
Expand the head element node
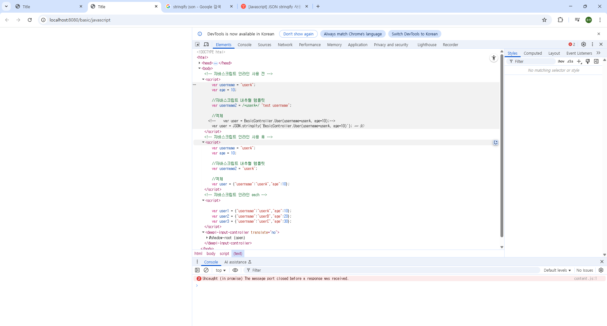199,63
